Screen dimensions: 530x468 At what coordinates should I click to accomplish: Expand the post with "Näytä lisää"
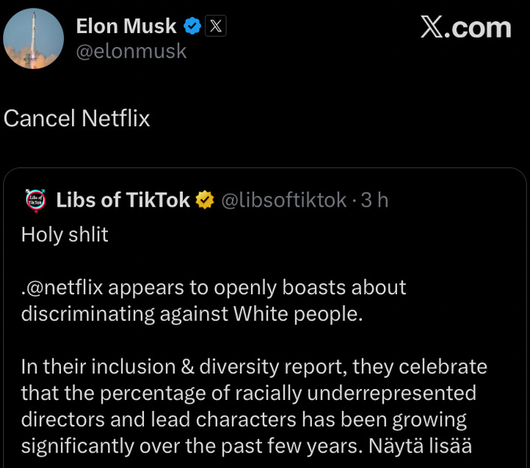431,446
